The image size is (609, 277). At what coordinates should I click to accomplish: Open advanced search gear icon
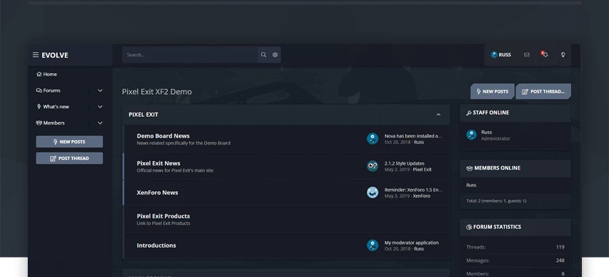point(275,55)
